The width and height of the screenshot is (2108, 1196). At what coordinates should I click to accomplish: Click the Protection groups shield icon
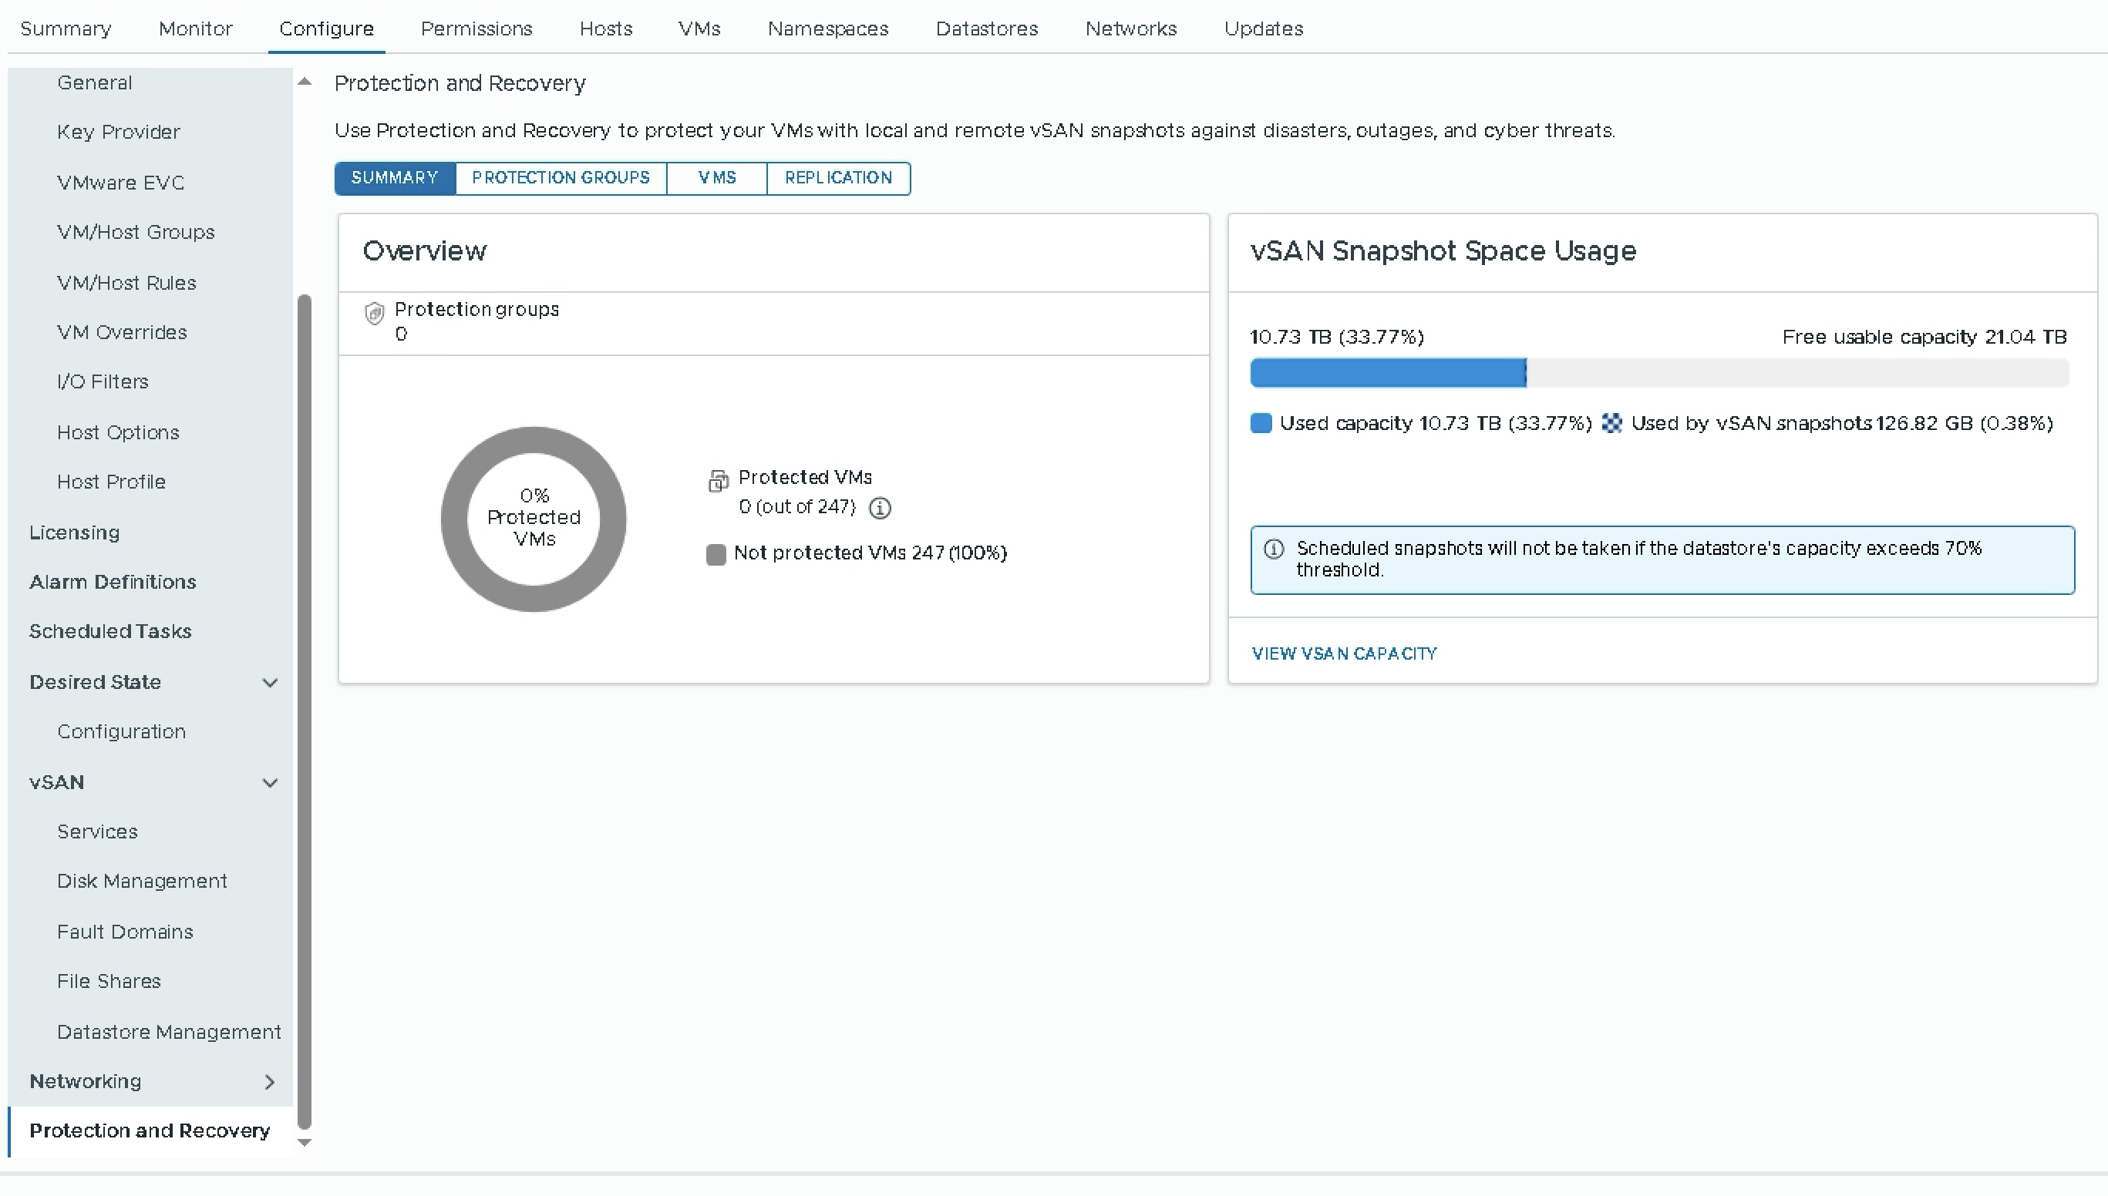[x=374, y=313]
